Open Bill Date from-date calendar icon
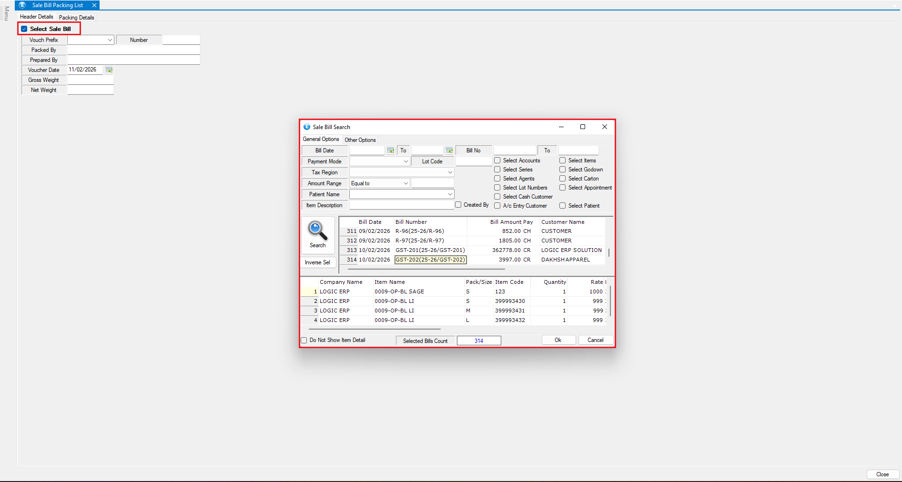Viewport: 902px width, 482px height. pyautogui.click(x=391, y=151)
